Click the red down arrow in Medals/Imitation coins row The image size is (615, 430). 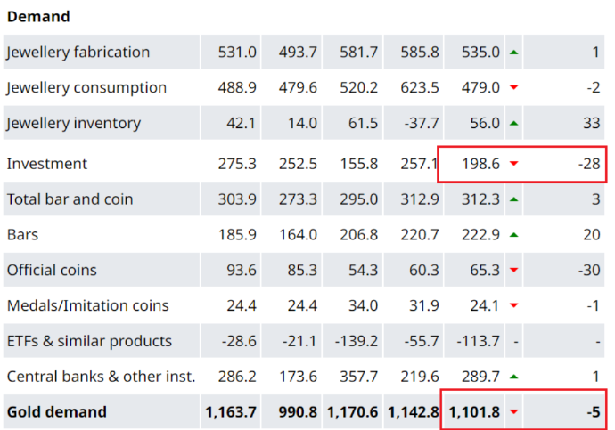click(513, 306)
